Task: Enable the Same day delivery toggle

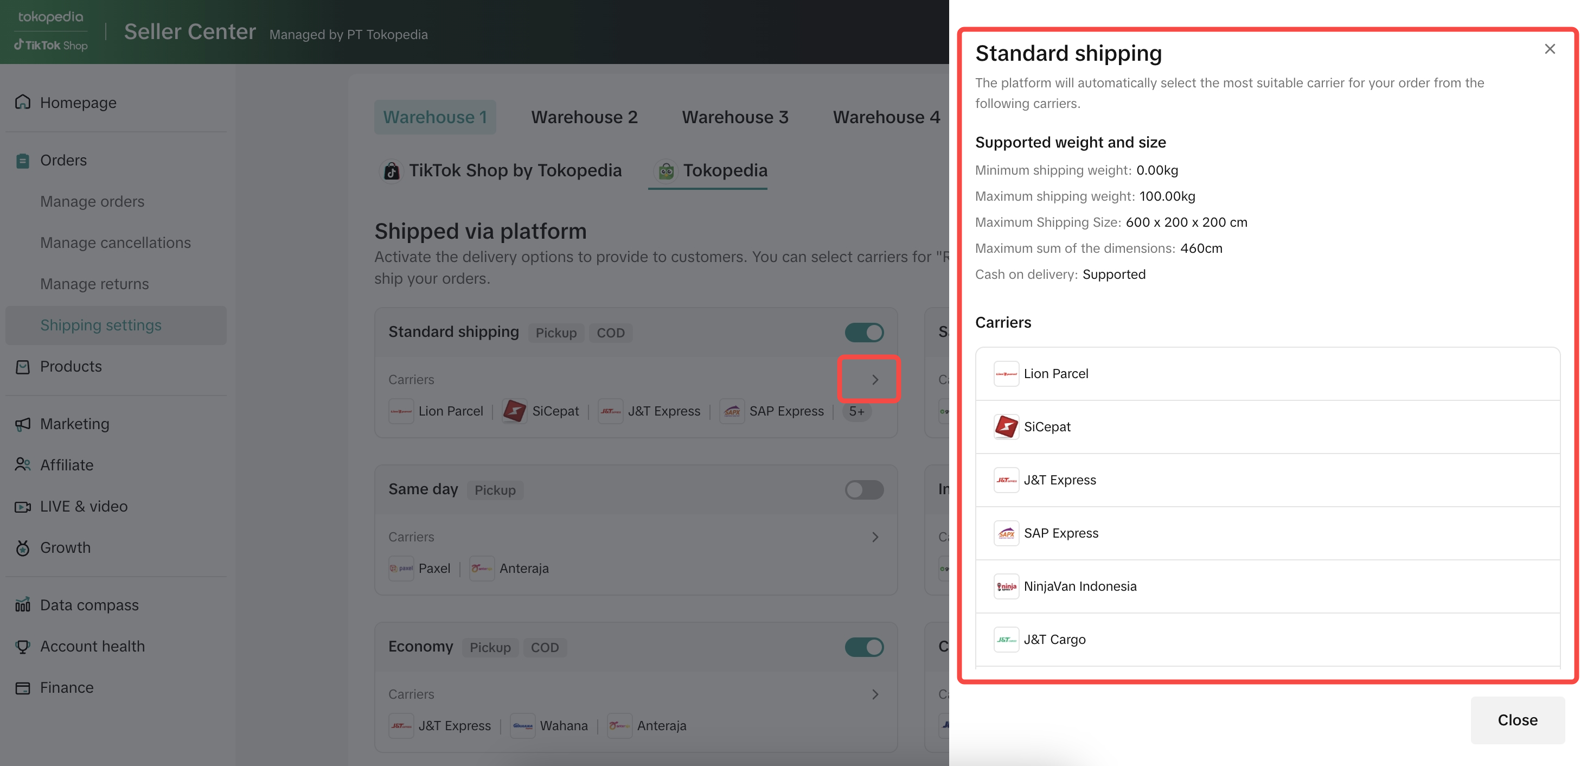Action: click(x=863, y=490)
